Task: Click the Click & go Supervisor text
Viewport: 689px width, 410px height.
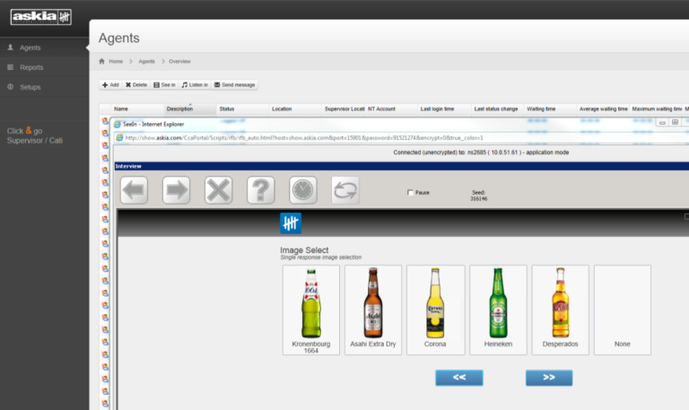Action: click(35, 135)
